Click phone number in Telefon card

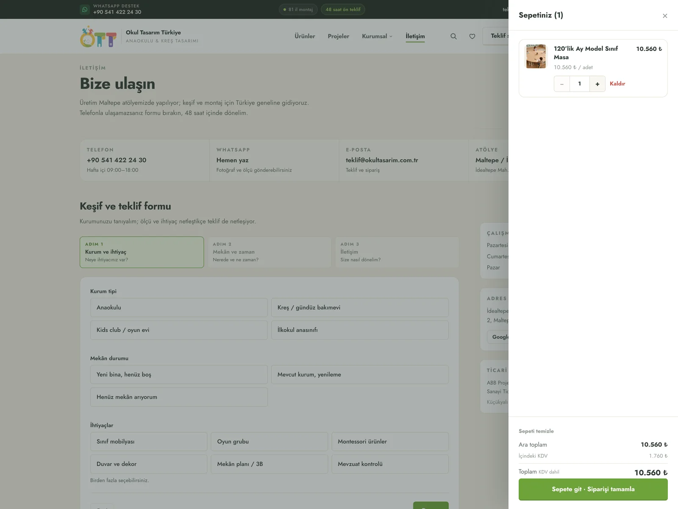[117, 160]
